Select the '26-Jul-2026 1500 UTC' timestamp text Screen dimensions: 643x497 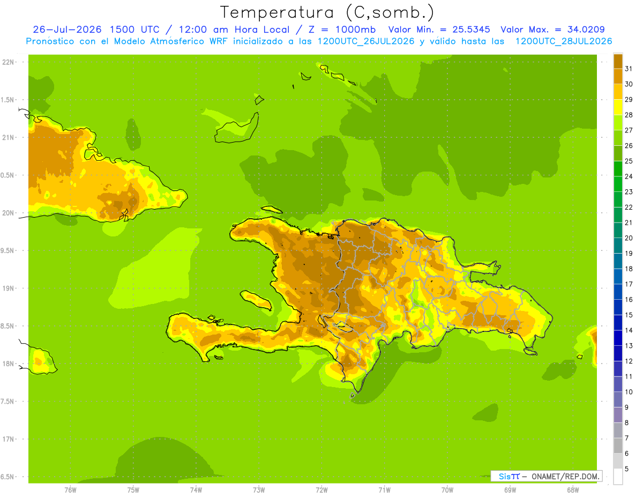click(x=96, y=29)
